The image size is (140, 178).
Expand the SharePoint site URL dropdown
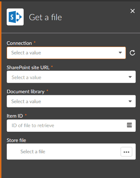pos(71,77)
